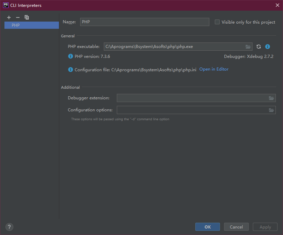Copy the selected interpreter using the duplicate icon
Viewport: 283px width, 235px height.
tap(27, 17)
